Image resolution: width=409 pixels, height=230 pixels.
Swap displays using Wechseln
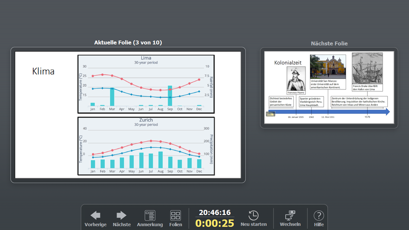coord(290,218)
